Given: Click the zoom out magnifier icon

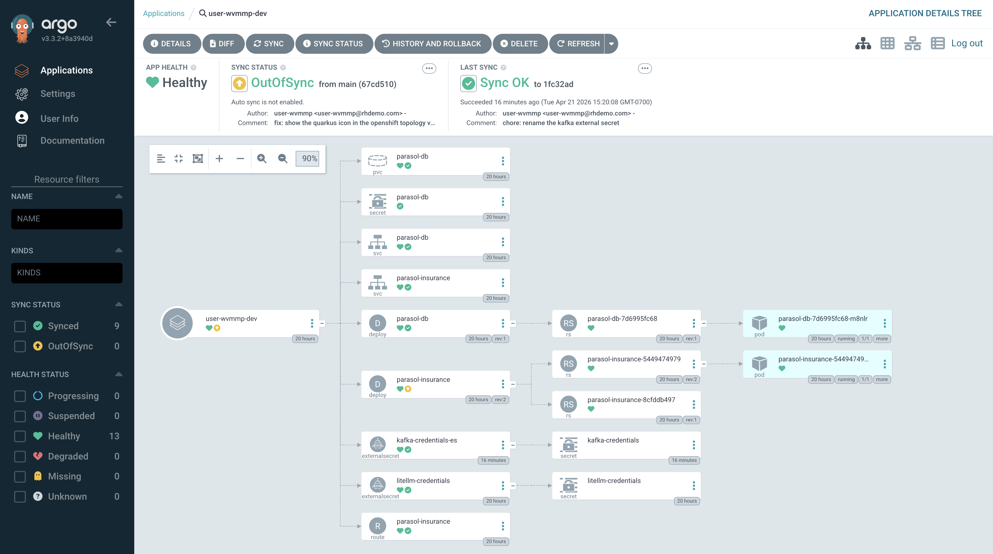Looking at the screenshot, I should point(283,159).
